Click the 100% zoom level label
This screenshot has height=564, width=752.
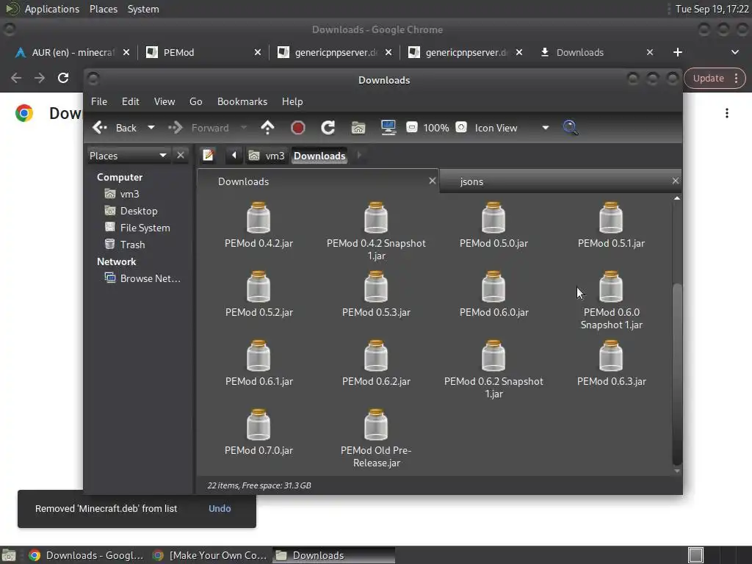click(436, 128)
